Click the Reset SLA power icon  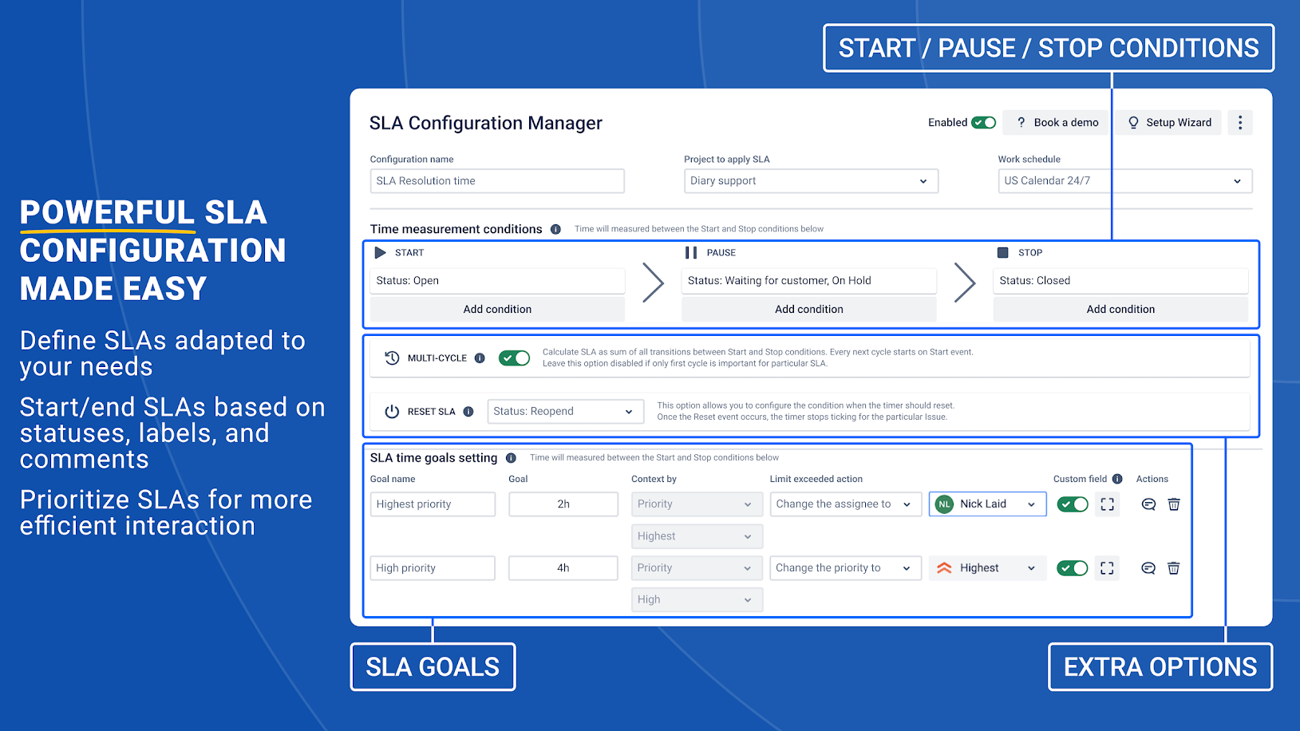click(x=392, y=411)
